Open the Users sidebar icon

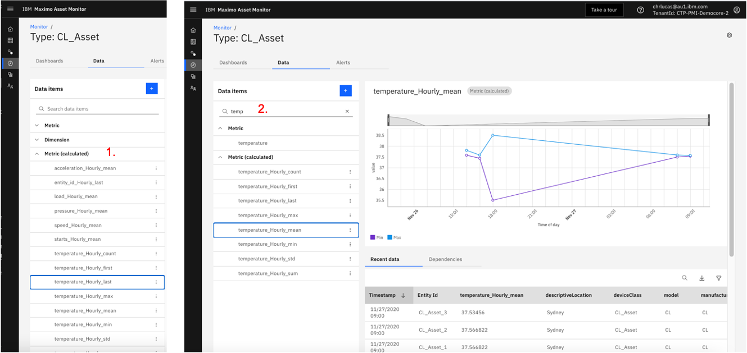coord(193,89)
